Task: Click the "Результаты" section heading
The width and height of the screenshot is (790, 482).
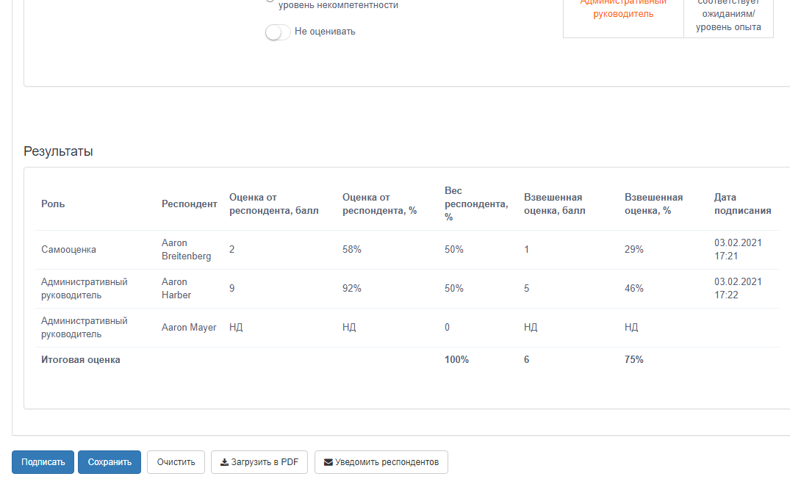Action: [x=58, y=151]
